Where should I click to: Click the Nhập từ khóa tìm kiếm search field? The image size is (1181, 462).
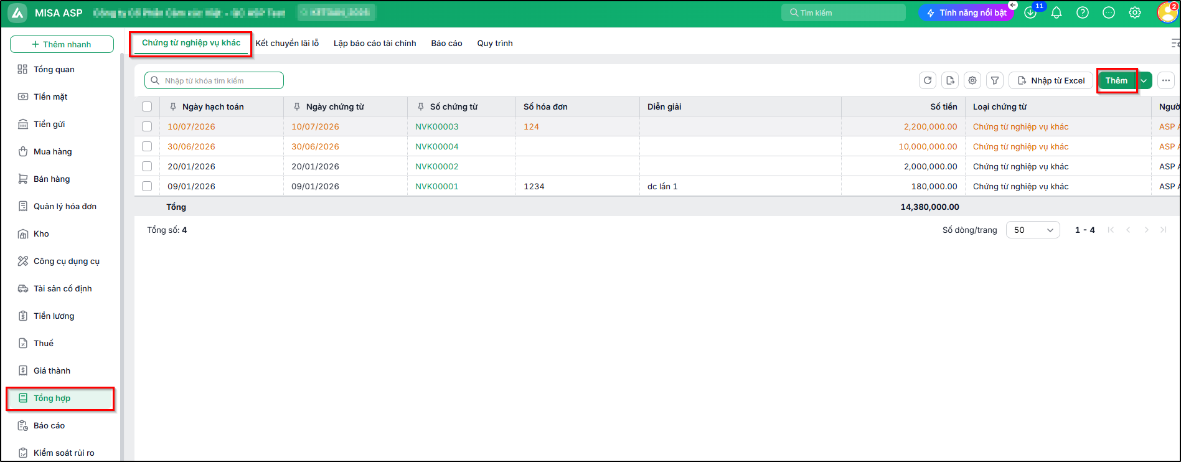click(214, 80)
